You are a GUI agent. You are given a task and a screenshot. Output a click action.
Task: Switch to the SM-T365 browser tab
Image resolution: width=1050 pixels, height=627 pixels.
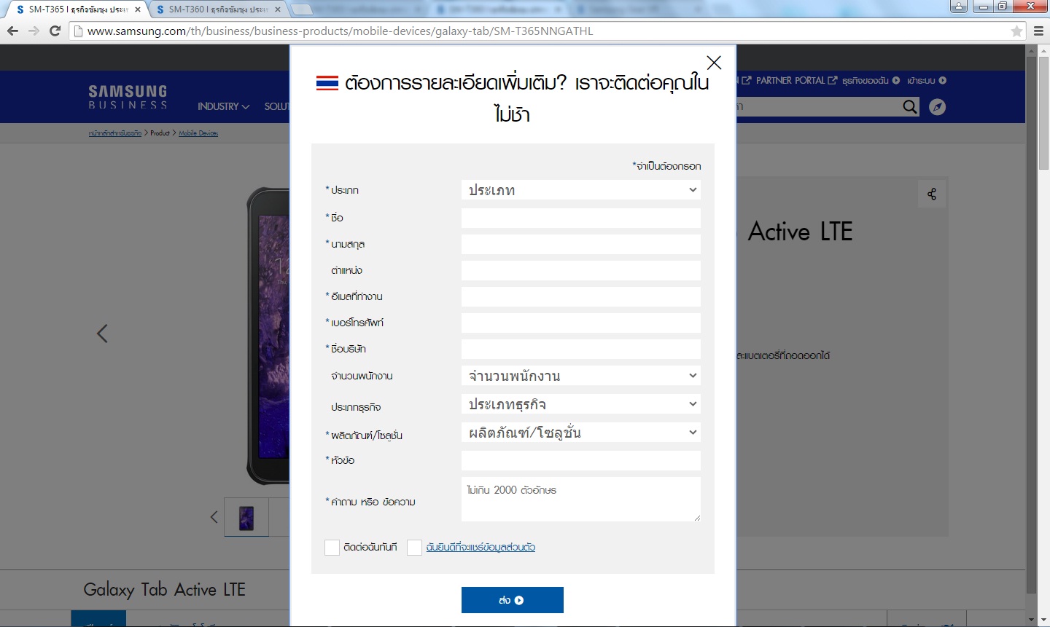[77, 9]
